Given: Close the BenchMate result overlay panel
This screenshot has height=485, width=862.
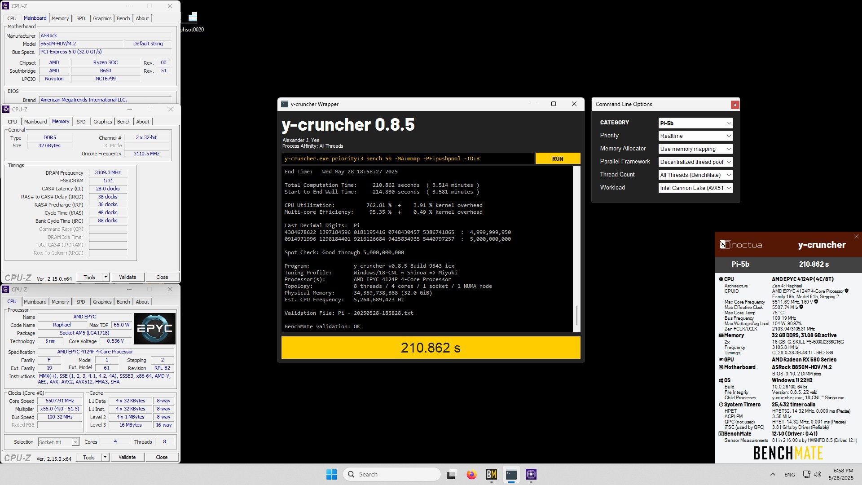Looking at the screenshot, I should pos(856,236).
